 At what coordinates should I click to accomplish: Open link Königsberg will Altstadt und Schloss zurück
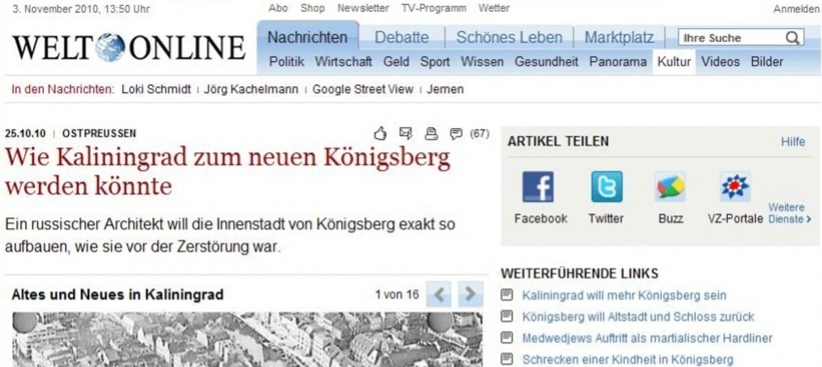click(638, 316)
